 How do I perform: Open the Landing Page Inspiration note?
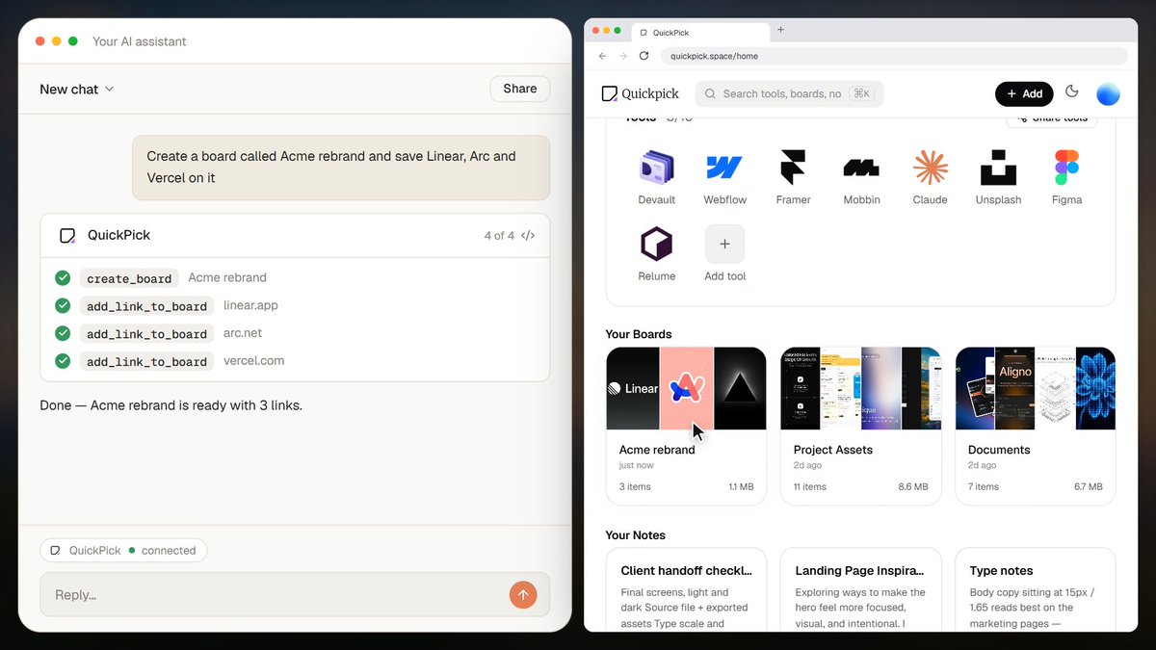(x=861, y=588)
